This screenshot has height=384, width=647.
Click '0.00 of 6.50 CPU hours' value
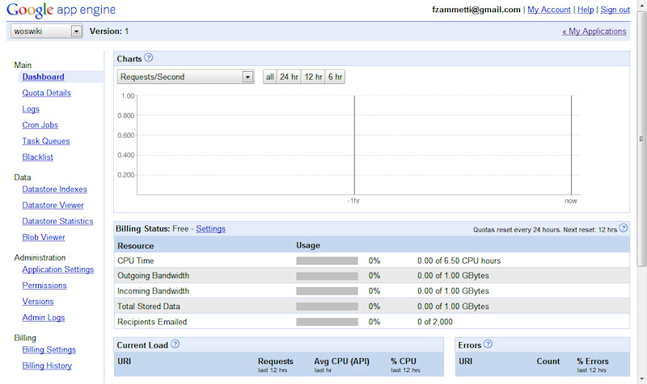459,261
